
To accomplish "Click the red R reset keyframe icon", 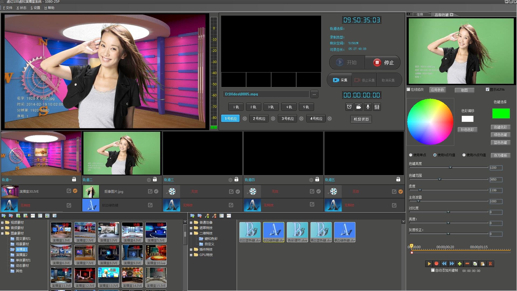I will coord(490,264).
